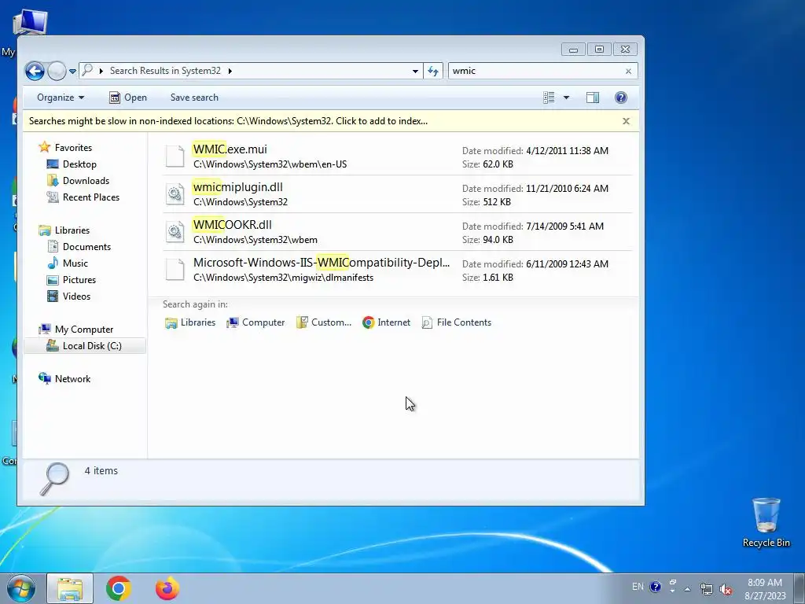Viewport: 805px width, 604px height.
Task: Select the WMICOOKR.dll file icon
Action: coord(175,232)
